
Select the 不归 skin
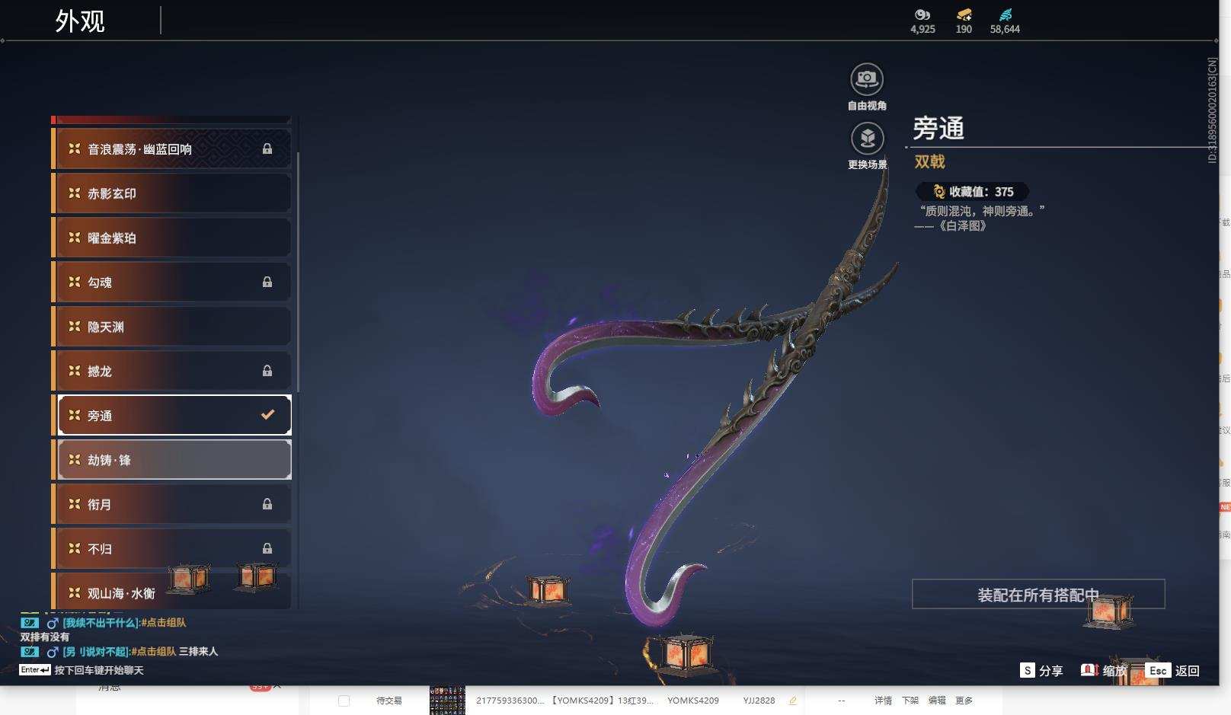[x=171, y=548]
